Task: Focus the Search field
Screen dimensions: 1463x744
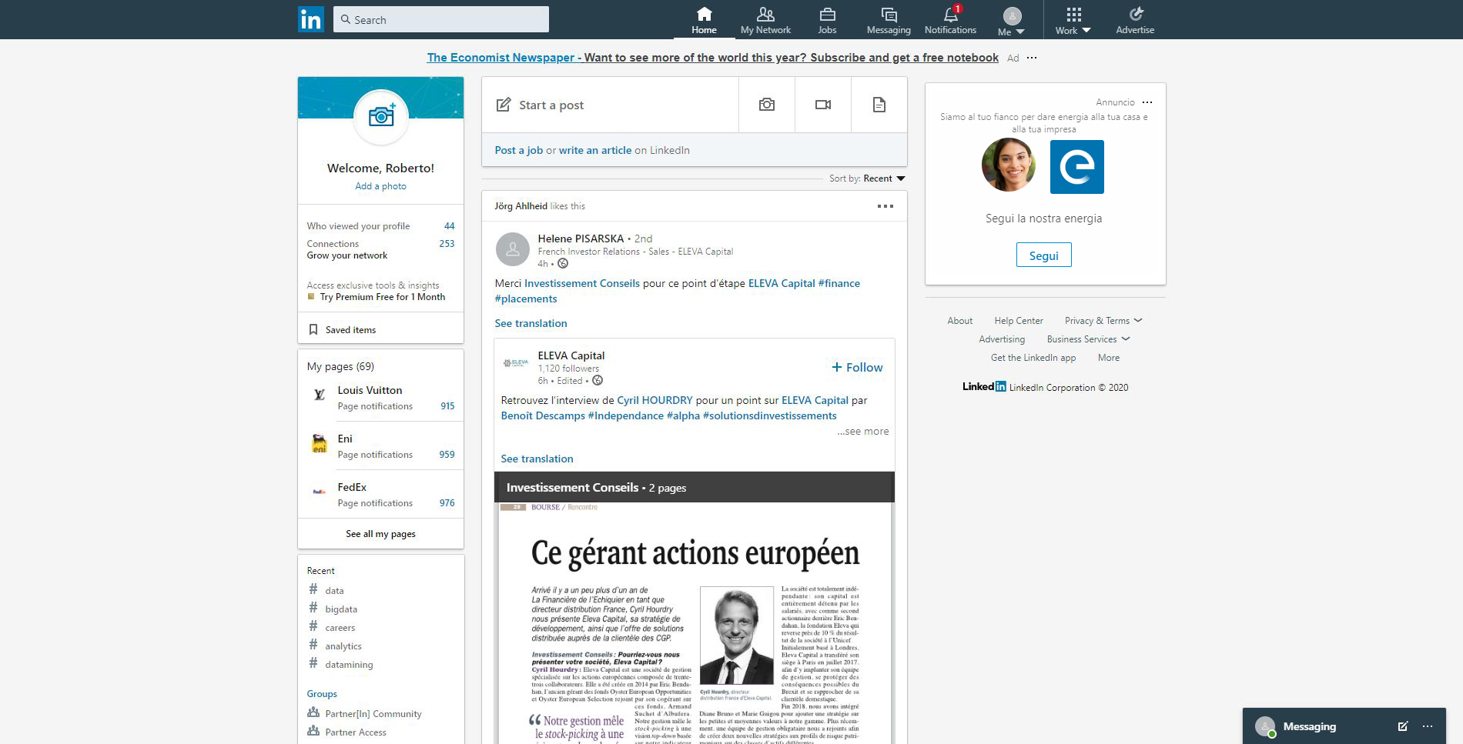Action: click(x=441, y=19)
